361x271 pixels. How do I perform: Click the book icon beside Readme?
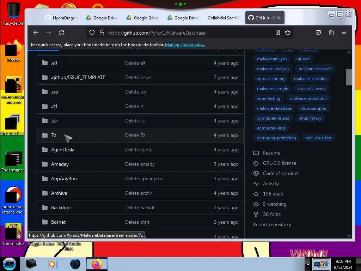(x=256, y=153)
